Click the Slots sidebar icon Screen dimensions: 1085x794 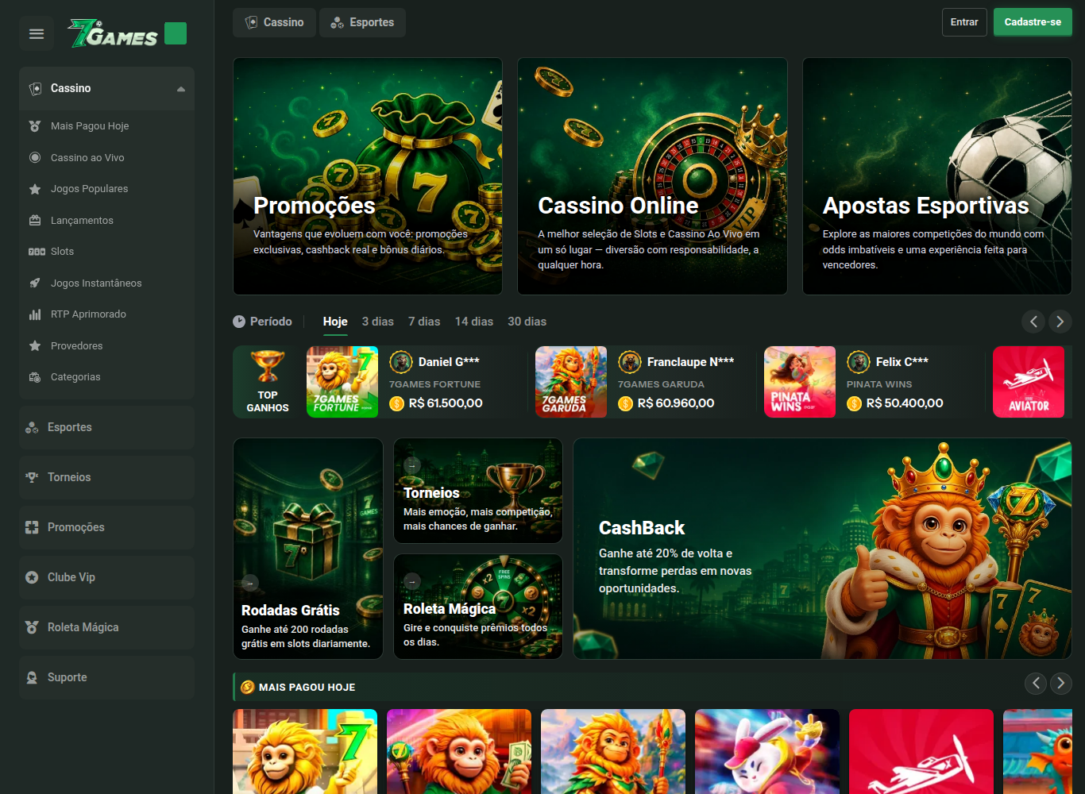pos(37,252)
